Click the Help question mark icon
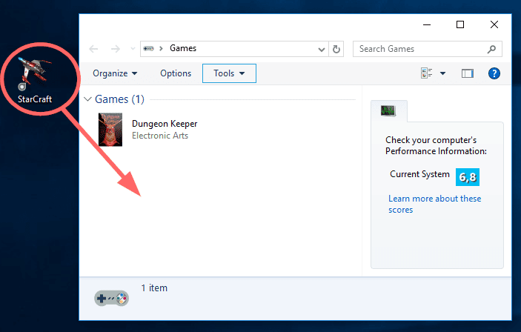This screenshot has width=521, height=332. pos(494,73)
